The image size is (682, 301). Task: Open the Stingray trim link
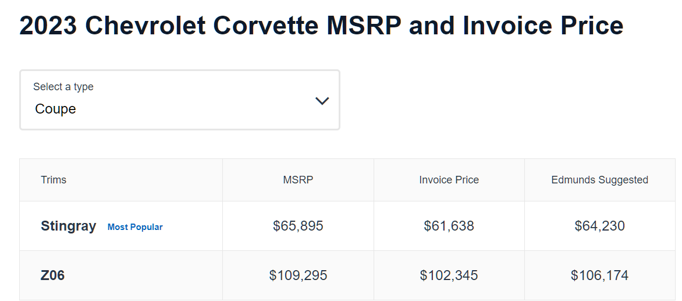point(68,226)
